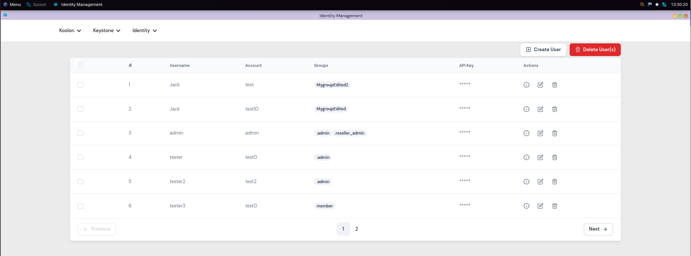Go to the Next page of users
691x256 pixels.
598,229
